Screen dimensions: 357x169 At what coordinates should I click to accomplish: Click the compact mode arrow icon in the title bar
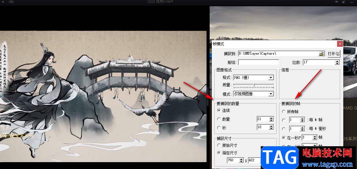344,2
